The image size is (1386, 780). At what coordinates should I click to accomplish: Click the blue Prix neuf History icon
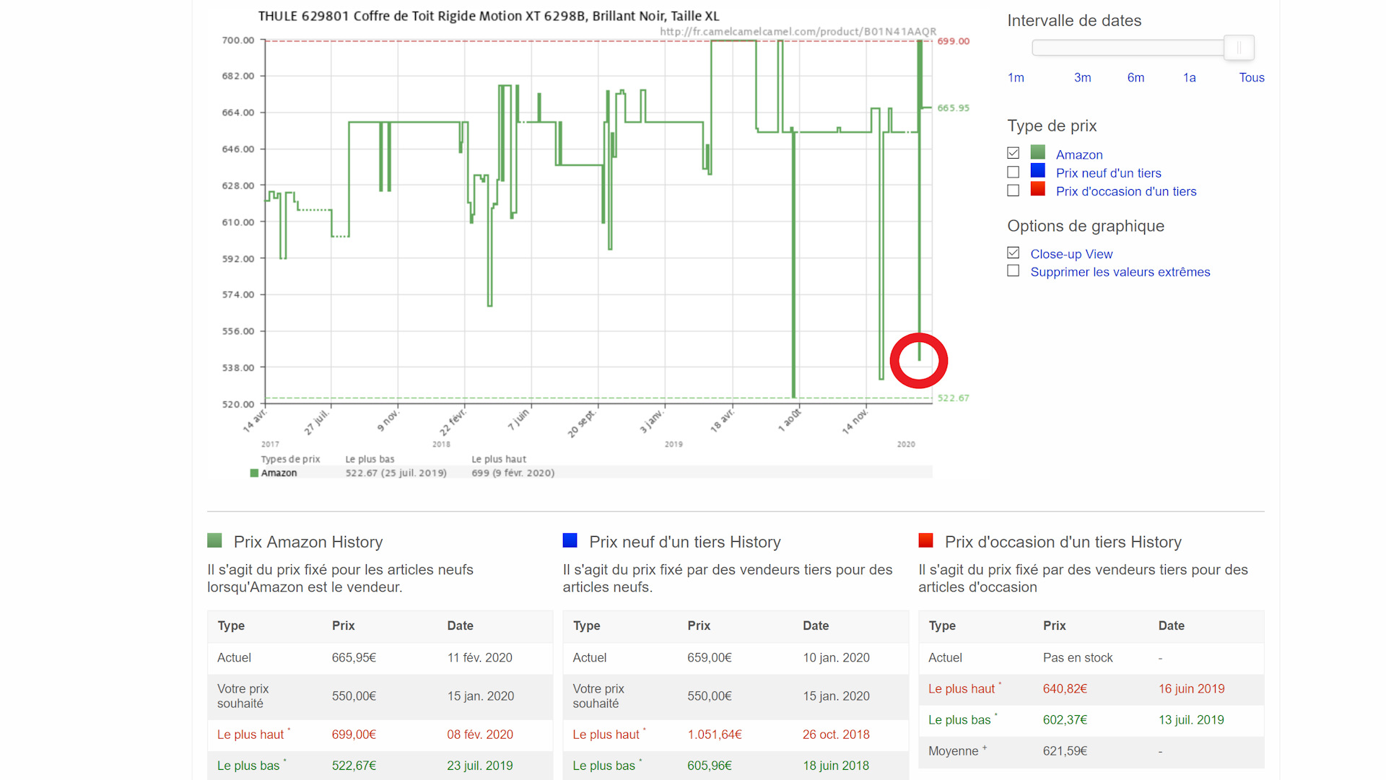[x=570, y=540]
